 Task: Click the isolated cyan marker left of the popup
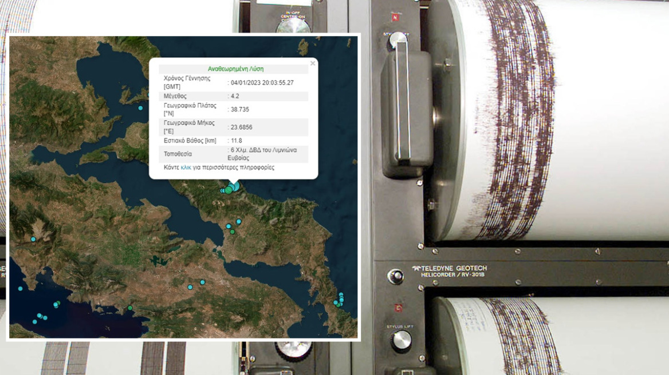coord(140,107)
